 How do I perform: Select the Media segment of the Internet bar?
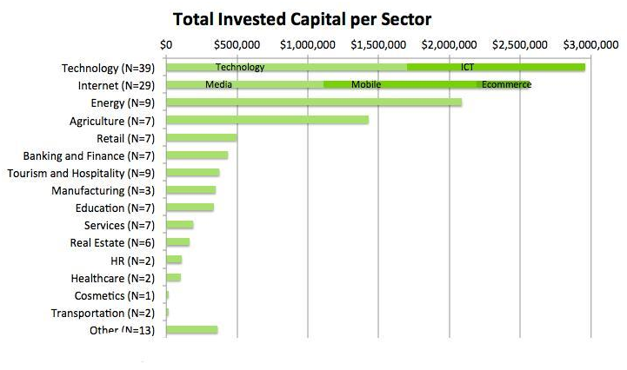pos(243,84)
